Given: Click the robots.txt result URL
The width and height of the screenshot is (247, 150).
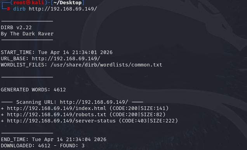Looking at the screenshot, I should (57, 115).
